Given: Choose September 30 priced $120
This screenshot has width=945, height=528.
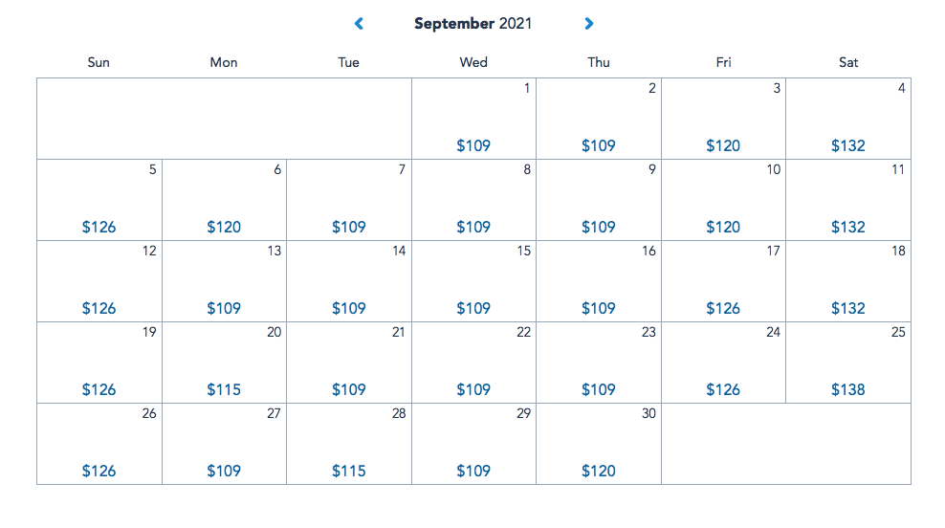Looking at the screenshot, I should (x=599, y=445).
